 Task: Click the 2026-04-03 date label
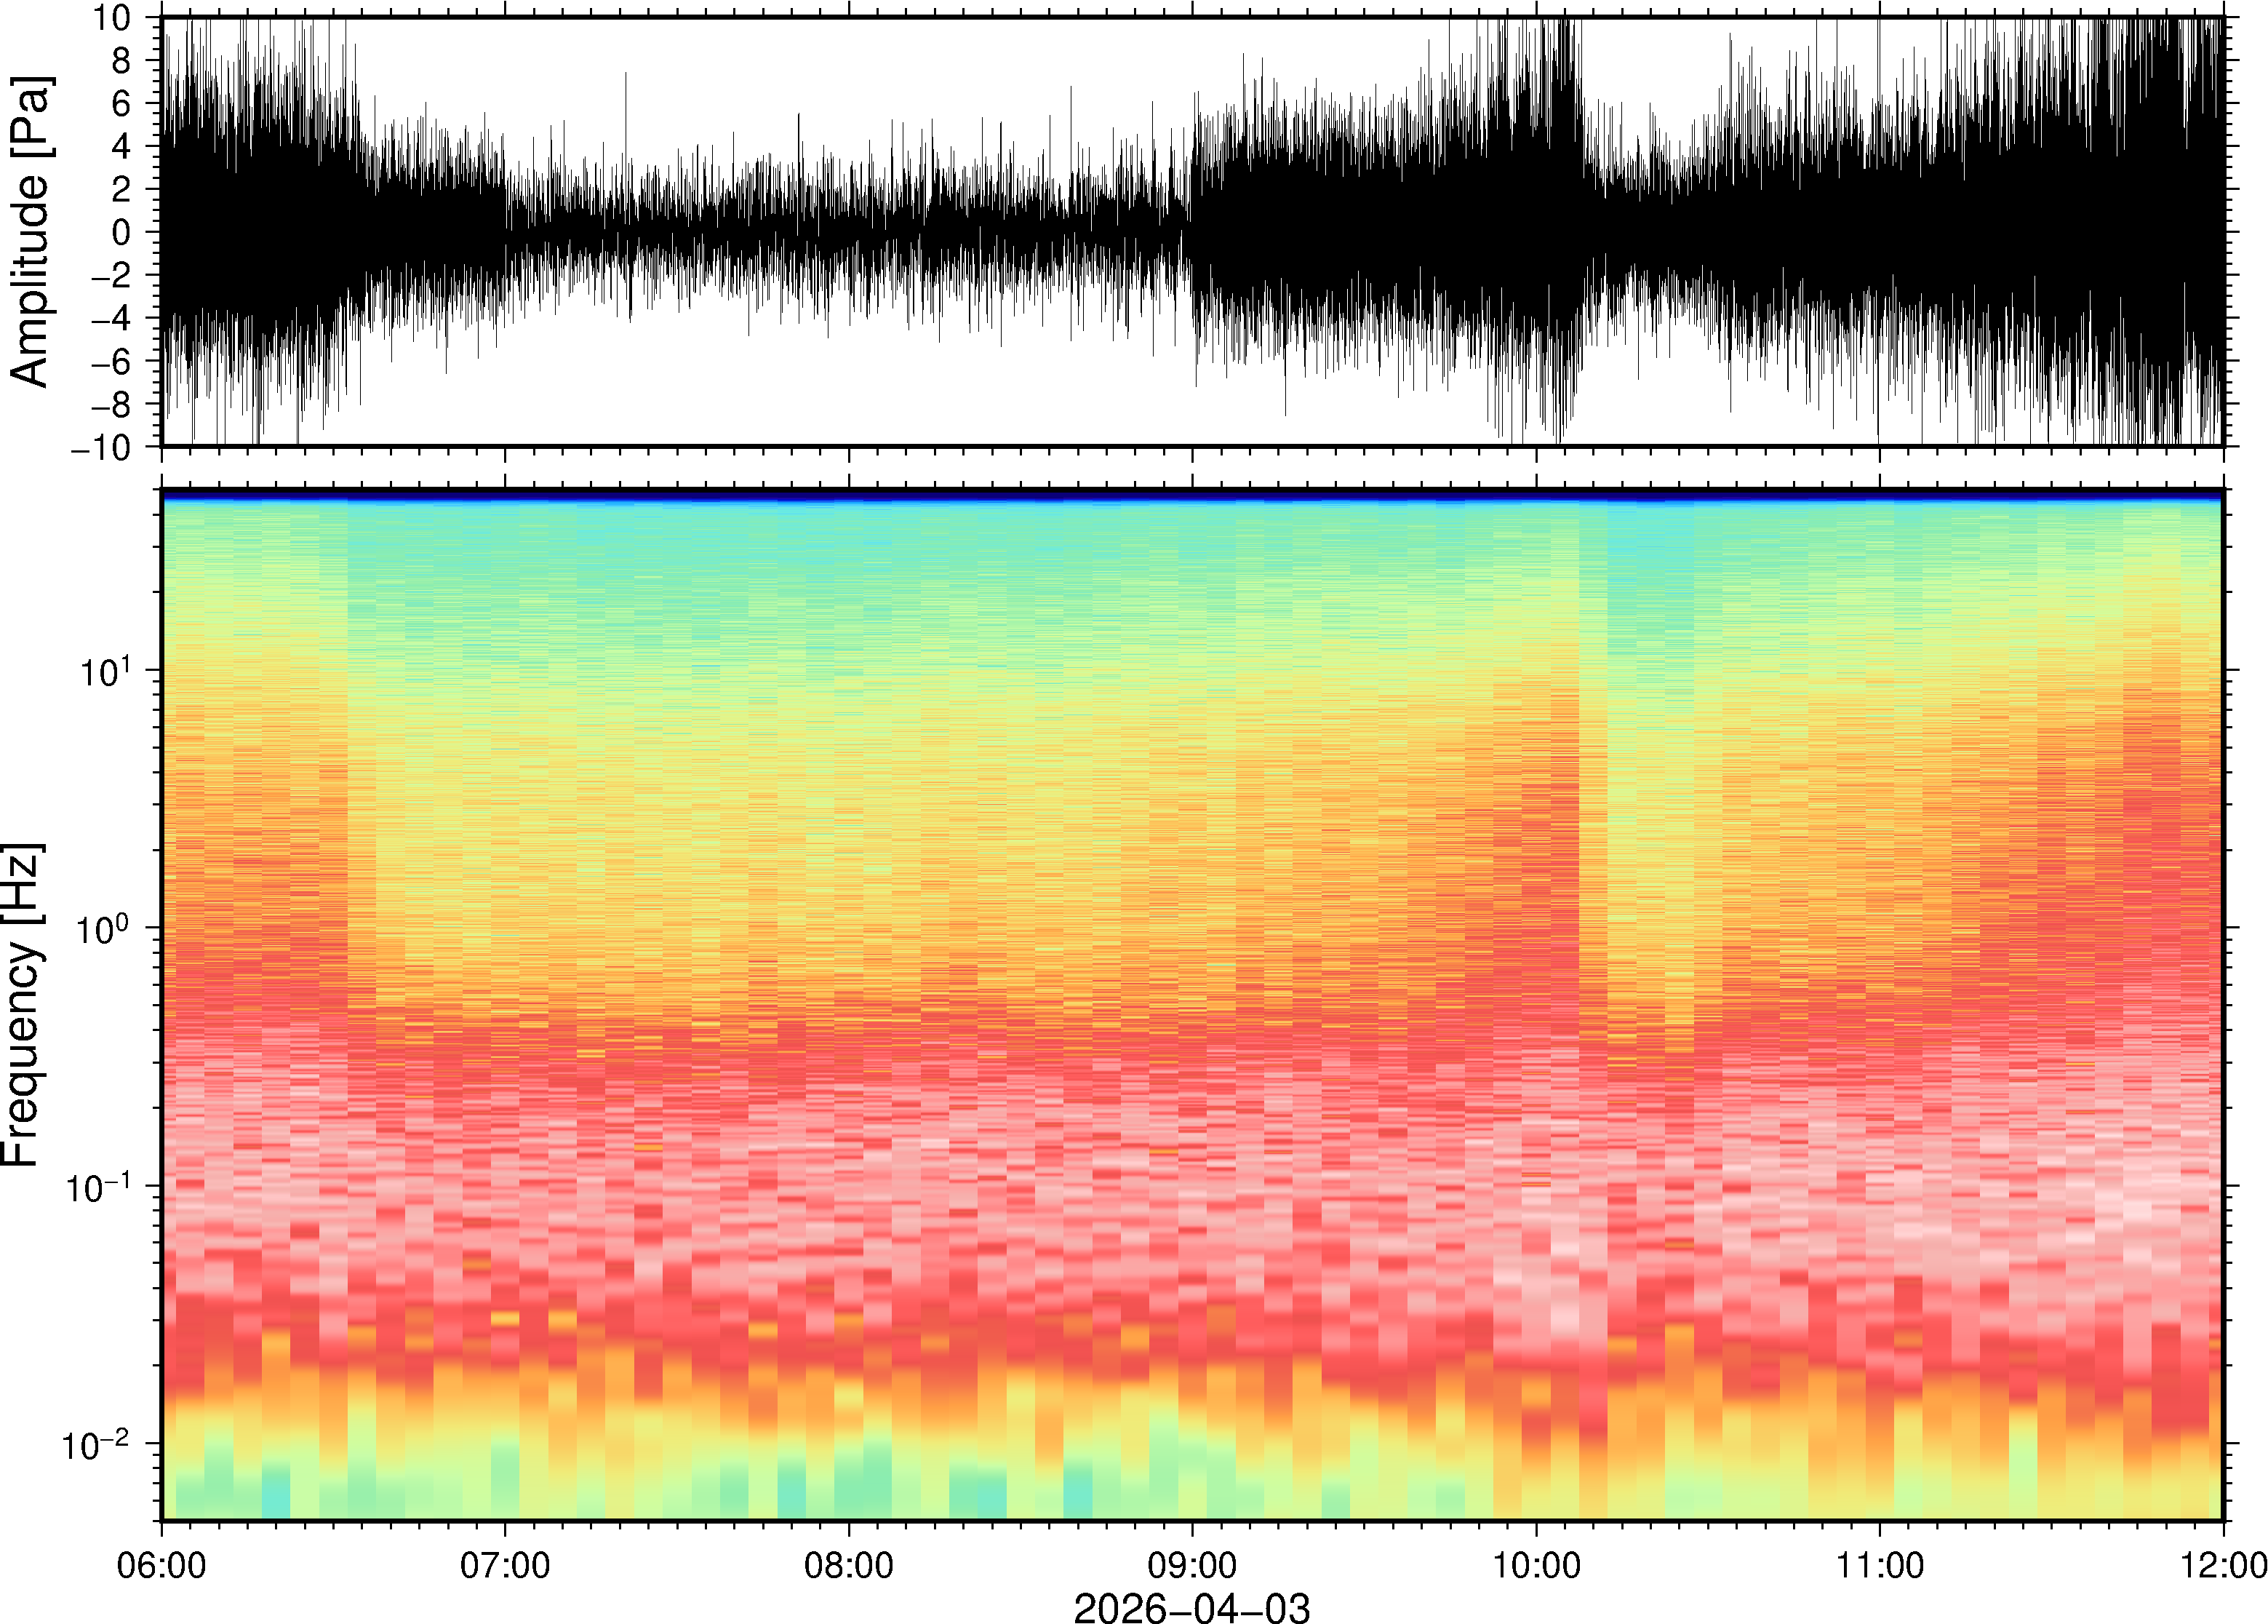[x=1191, y=1607]
